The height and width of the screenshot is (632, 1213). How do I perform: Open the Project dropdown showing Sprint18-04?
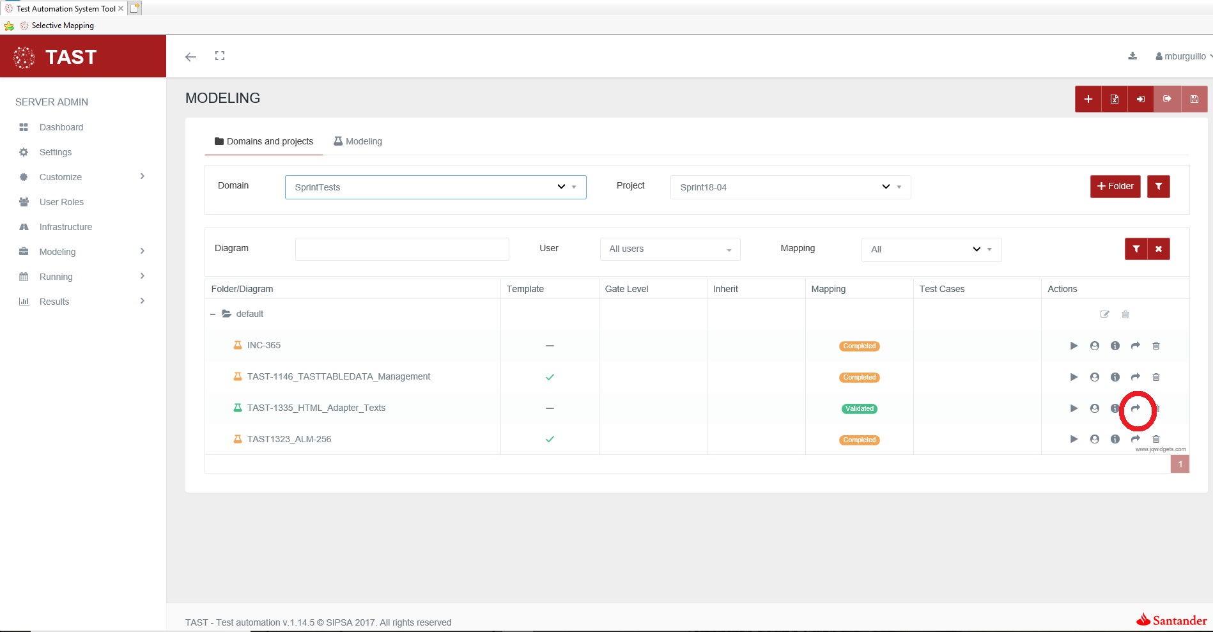[x=790, y=187]
